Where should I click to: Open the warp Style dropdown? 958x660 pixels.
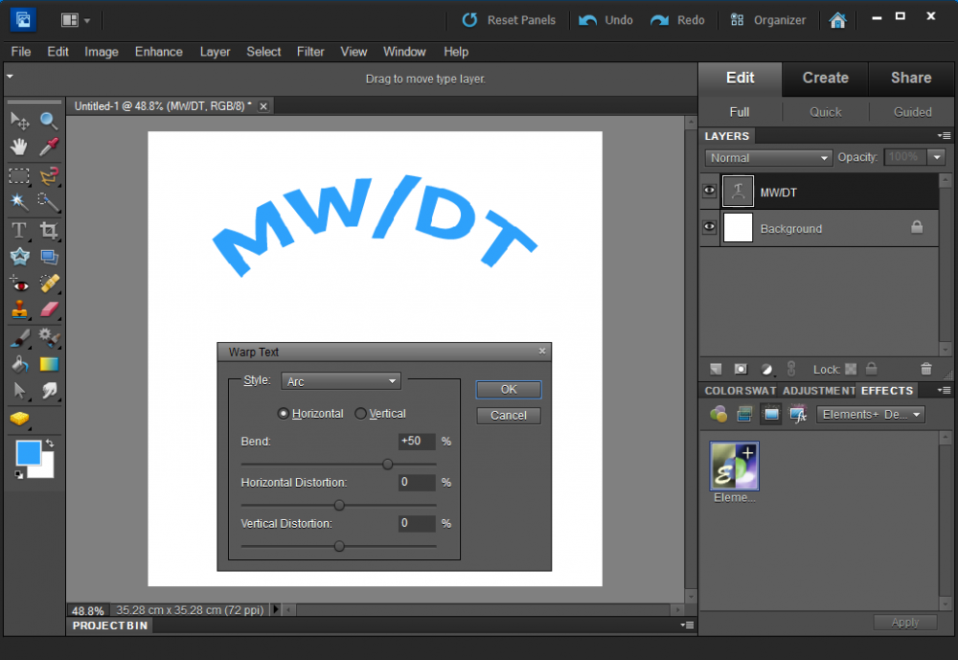[x=341, y=381]
